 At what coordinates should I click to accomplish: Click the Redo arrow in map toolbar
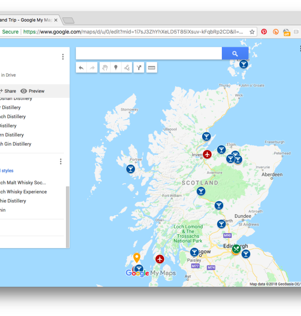point(92,68)
